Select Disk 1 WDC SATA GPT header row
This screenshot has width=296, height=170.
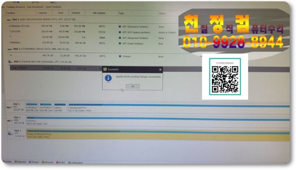44,19
